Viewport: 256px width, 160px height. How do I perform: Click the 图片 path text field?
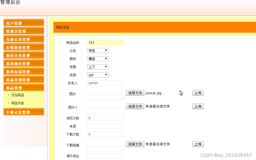[x=105, y=97]
